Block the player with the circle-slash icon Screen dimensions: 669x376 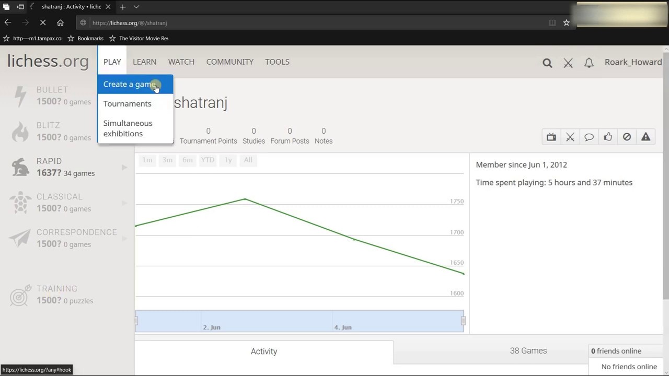point(627,137)
